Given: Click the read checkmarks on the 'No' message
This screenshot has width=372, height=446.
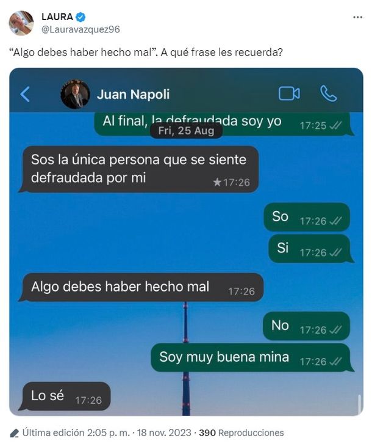Looking at the screenshot, I should click(335, 330).
